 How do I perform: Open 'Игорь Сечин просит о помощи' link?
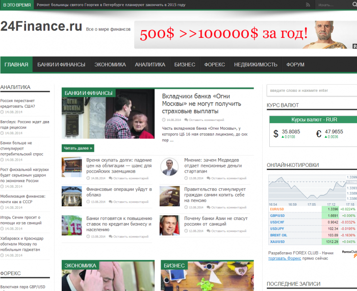[x=21, y=220]
